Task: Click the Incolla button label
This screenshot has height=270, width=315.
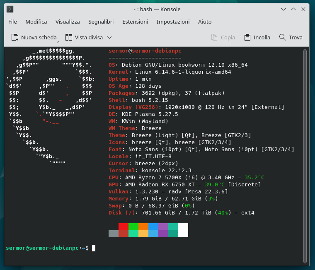Action: pos(262,38)
